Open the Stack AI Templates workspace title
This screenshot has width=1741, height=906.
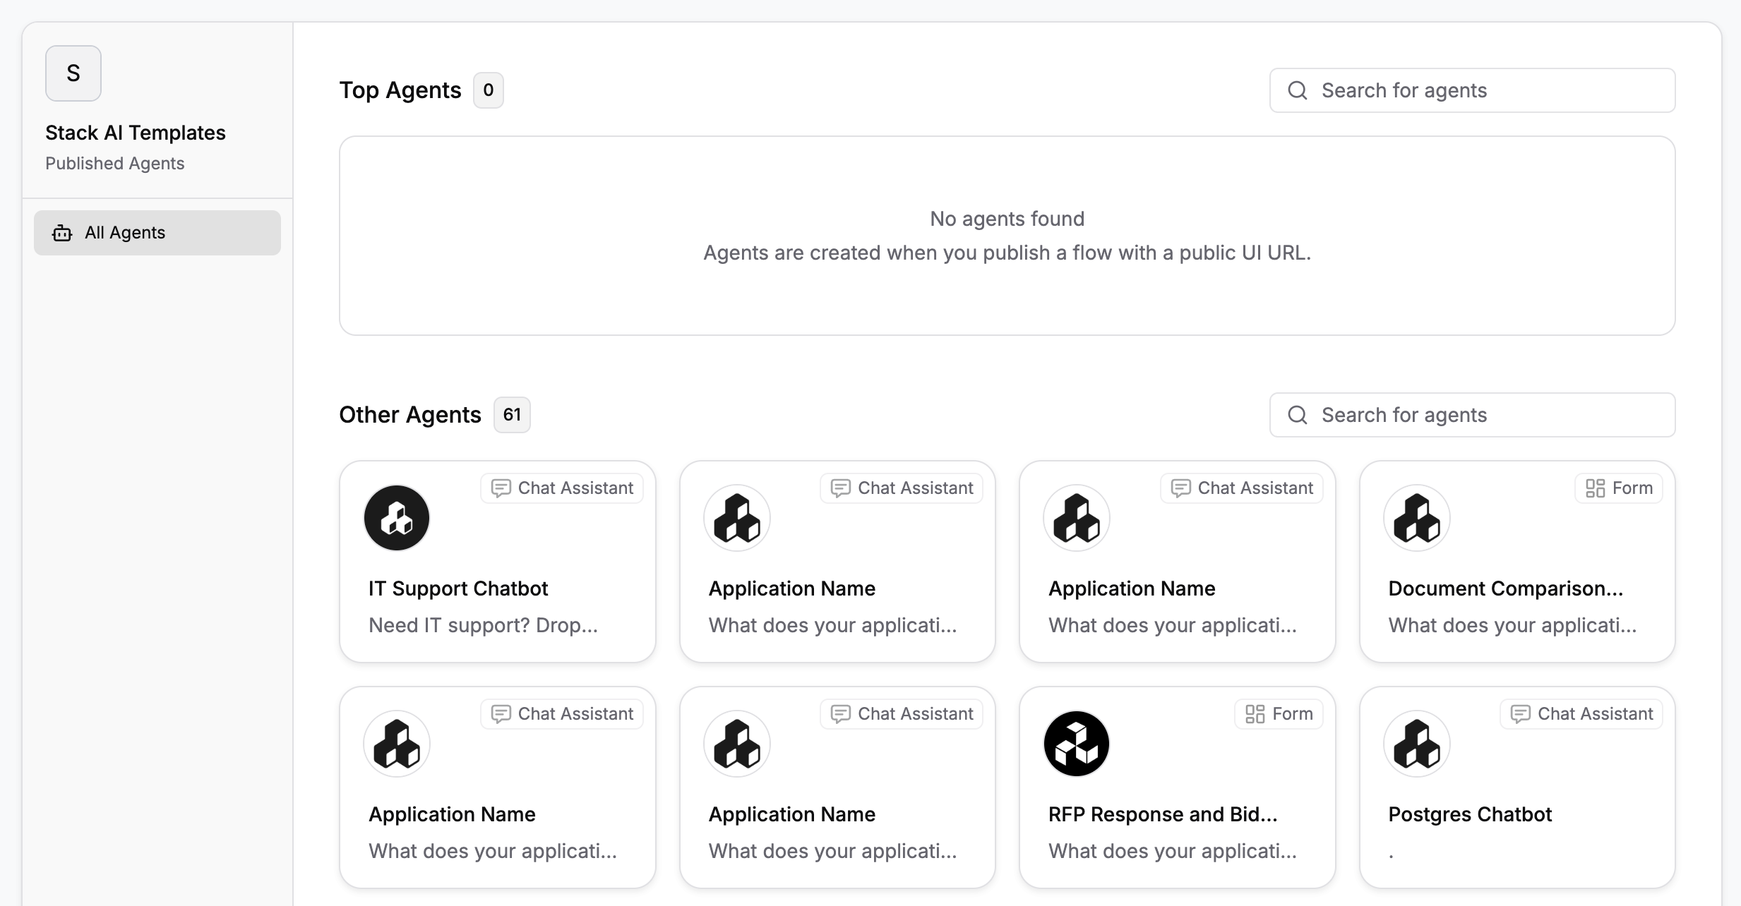click(136, 133)
